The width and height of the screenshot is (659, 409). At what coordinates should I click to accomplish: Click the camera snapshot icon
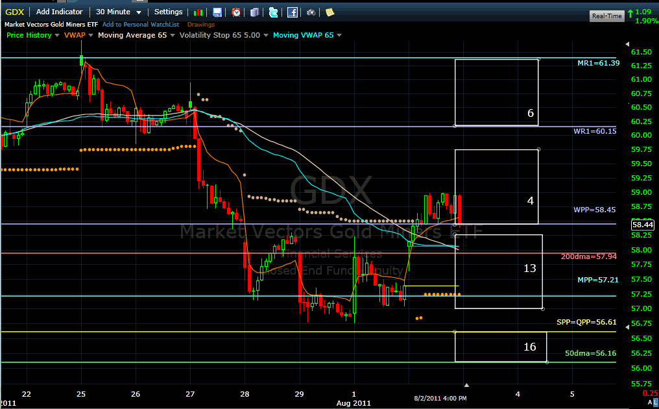click(311, 12)
